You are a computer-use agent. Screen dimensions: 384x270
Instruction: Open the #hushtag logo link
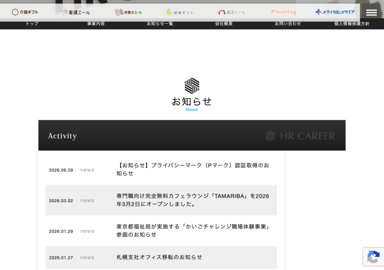coord(283,12)
